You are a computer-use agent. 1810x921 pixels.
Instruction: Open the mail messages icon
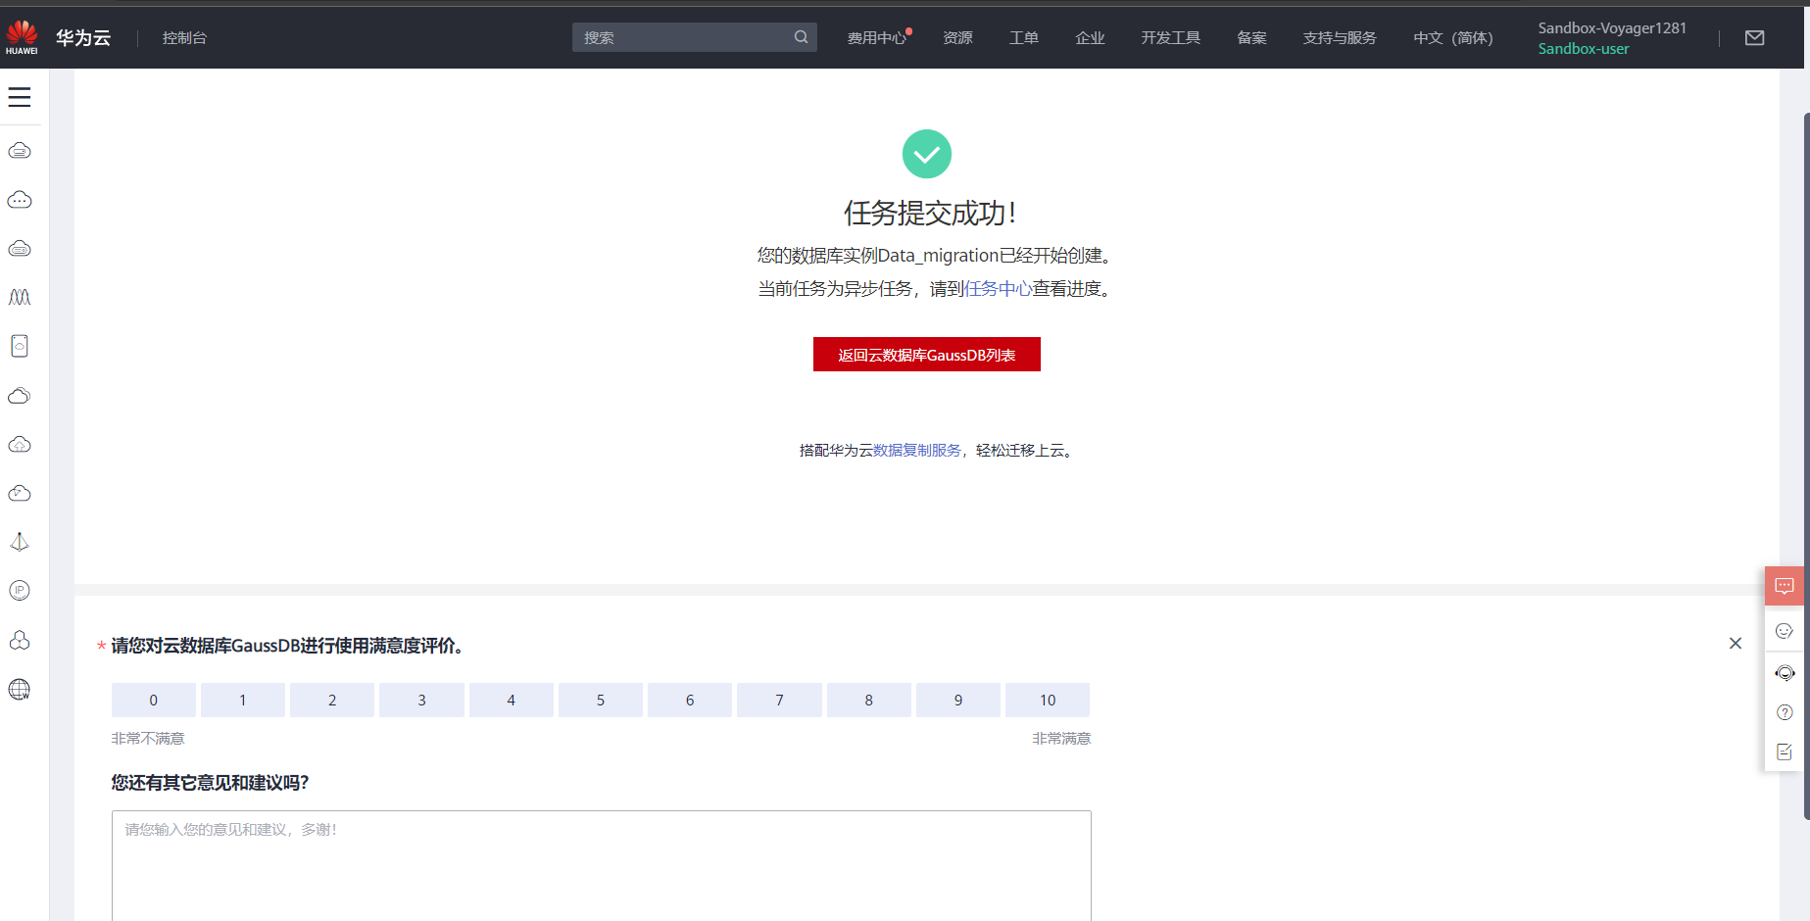coord(1754,38)
